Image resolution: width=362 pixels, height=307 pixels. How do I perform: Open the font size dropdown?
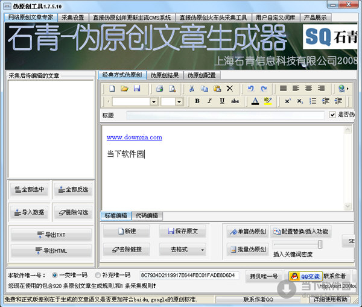[179, 101]
